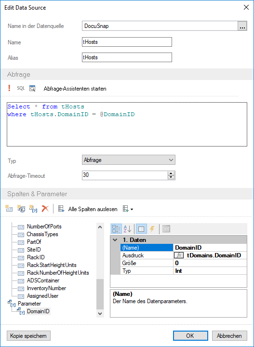Browse data source with the ellipsis button
Image resolution: width=254 pixels, height=347 pixels.
(x=242, y=26)
